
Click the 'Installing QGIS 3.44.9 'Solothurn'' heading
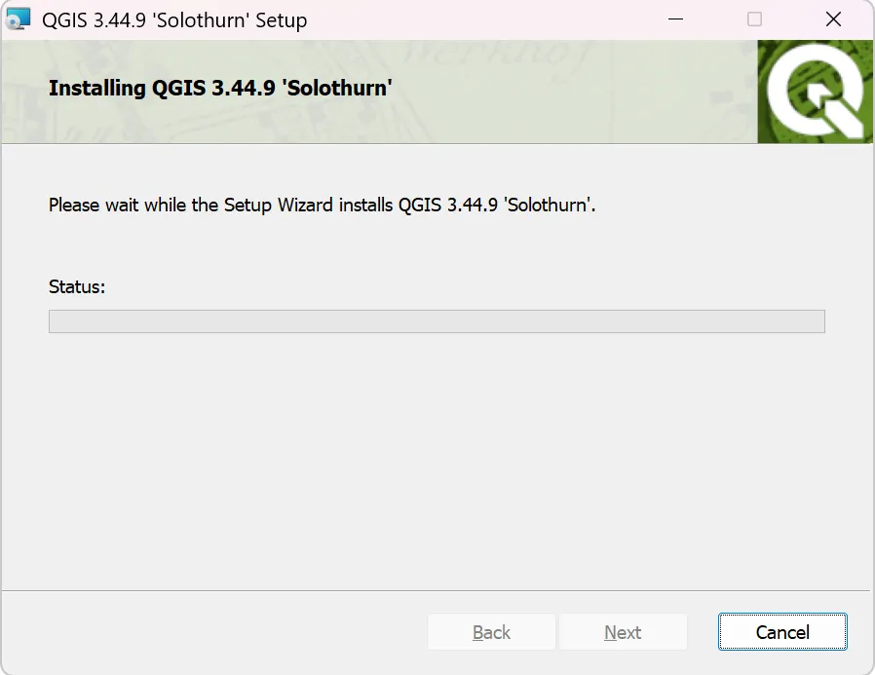[220, 88]
